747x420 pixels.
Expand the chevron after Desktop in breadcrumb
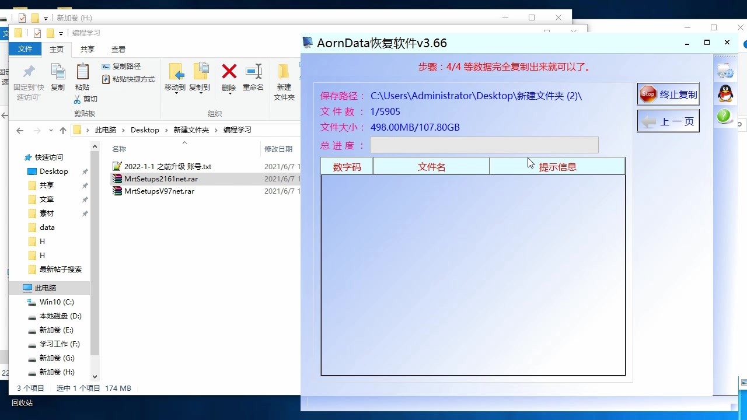click(166, 130)
